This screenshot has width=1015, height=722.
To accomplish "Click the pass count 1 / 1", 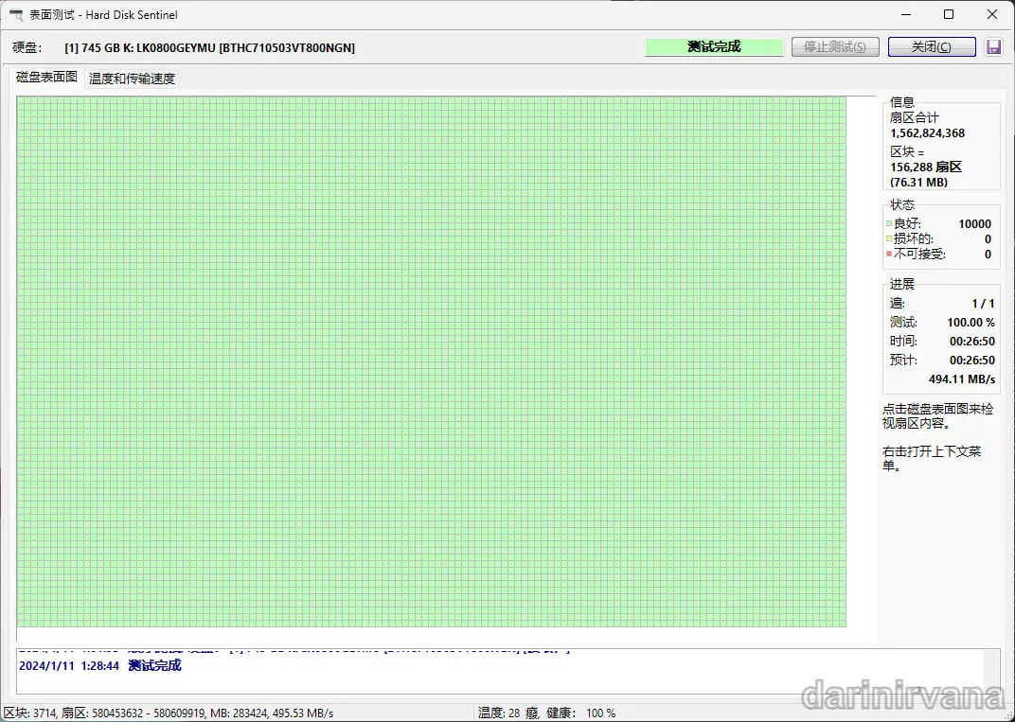I will 983,304.
